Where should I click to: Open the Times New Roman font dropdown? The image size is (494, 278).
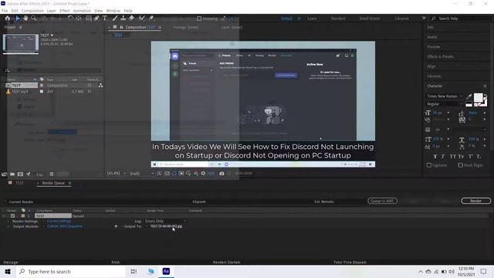445,96
